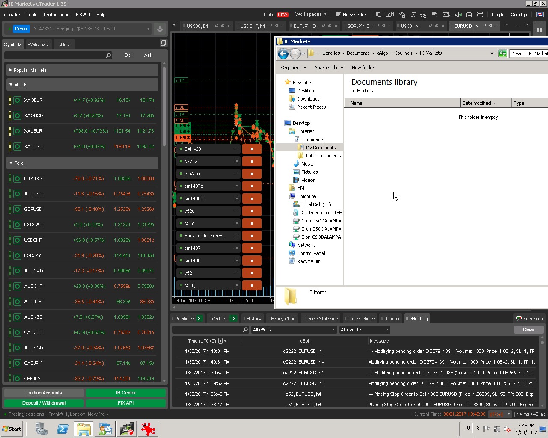Remove the cm1437c cBot instance

tap(237, 186)
